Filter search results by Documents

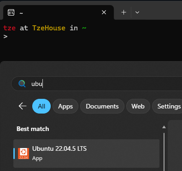102,106
